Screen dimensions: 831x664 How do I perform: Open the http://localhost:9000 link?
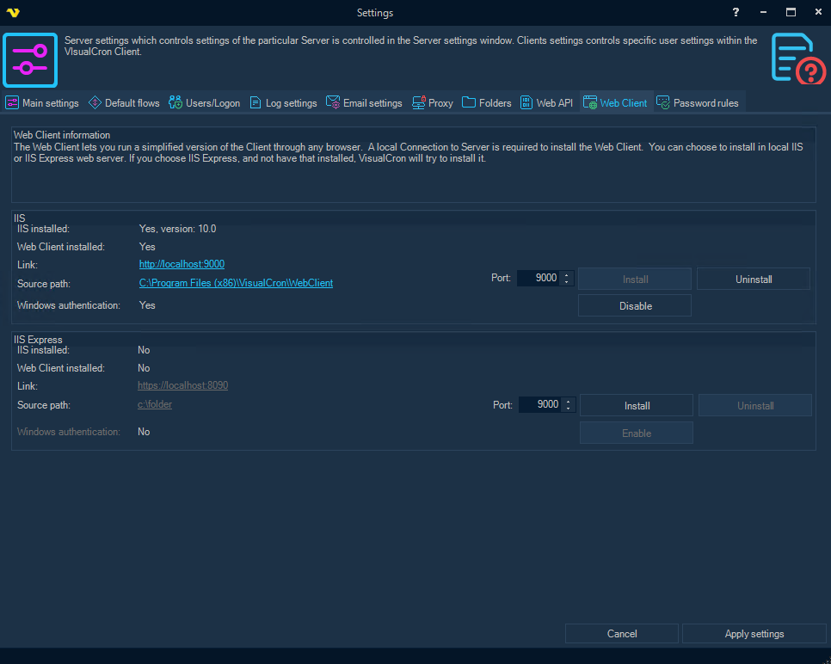[182, 264]
